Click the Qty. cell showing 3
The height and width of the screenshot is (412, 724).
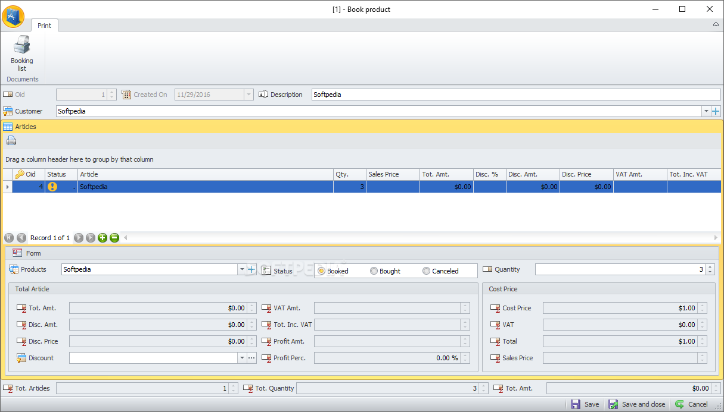pos(350,187)
